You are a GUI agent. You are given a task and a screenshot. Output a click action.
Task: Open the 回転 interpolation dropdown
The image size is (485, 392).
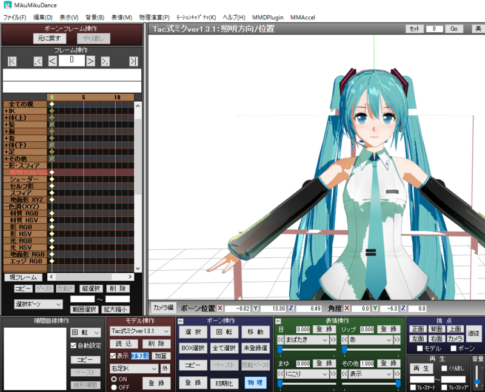(85, 333)
